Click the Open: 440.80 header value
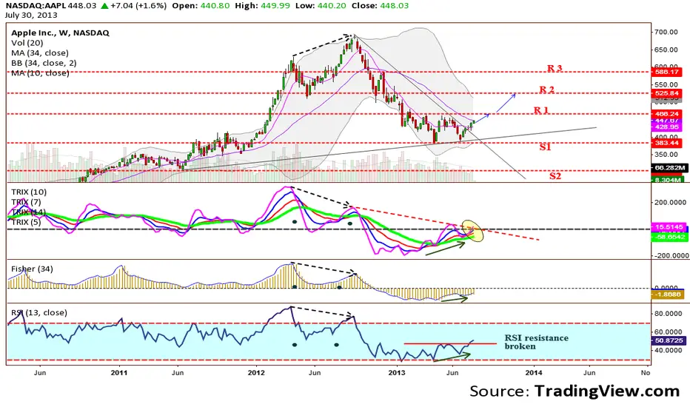Viewport: 690px width, 407px height. [x=201, y=6]
